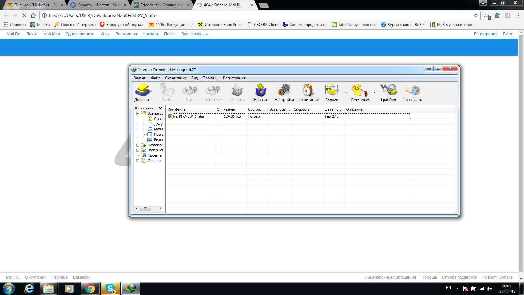
Task: Click the Очистить toolbar icon
Action: 261,92
